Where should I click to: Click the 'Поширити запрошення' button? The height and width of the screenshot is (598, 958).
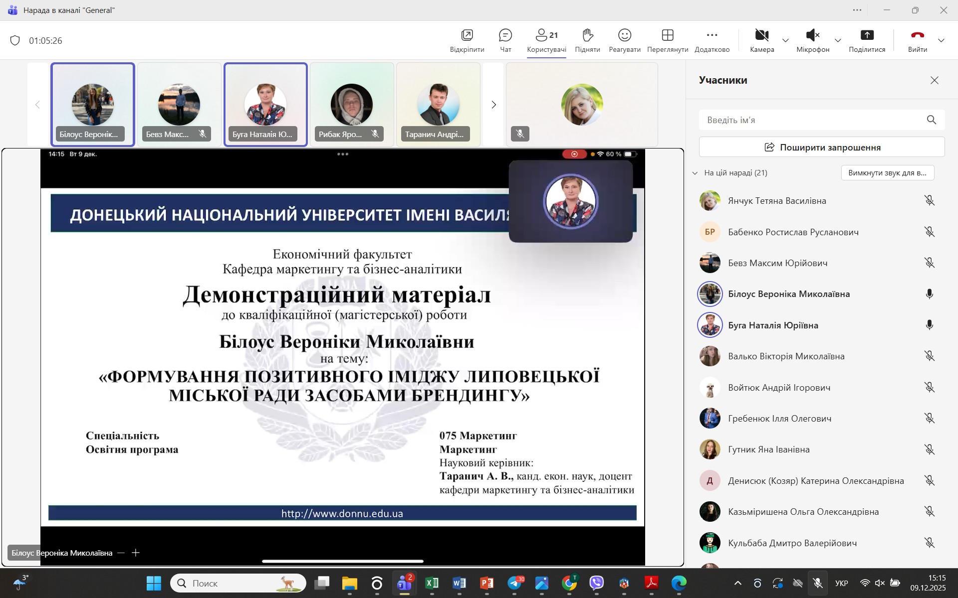pyautogui.click(x=822, y=147)
